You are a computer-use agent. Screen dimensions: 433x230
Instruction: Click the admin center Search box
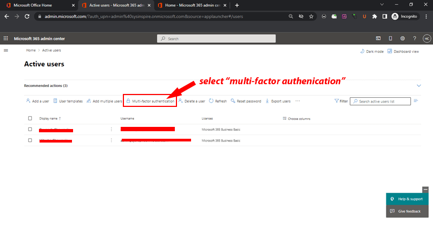click(x=216, y=38)
